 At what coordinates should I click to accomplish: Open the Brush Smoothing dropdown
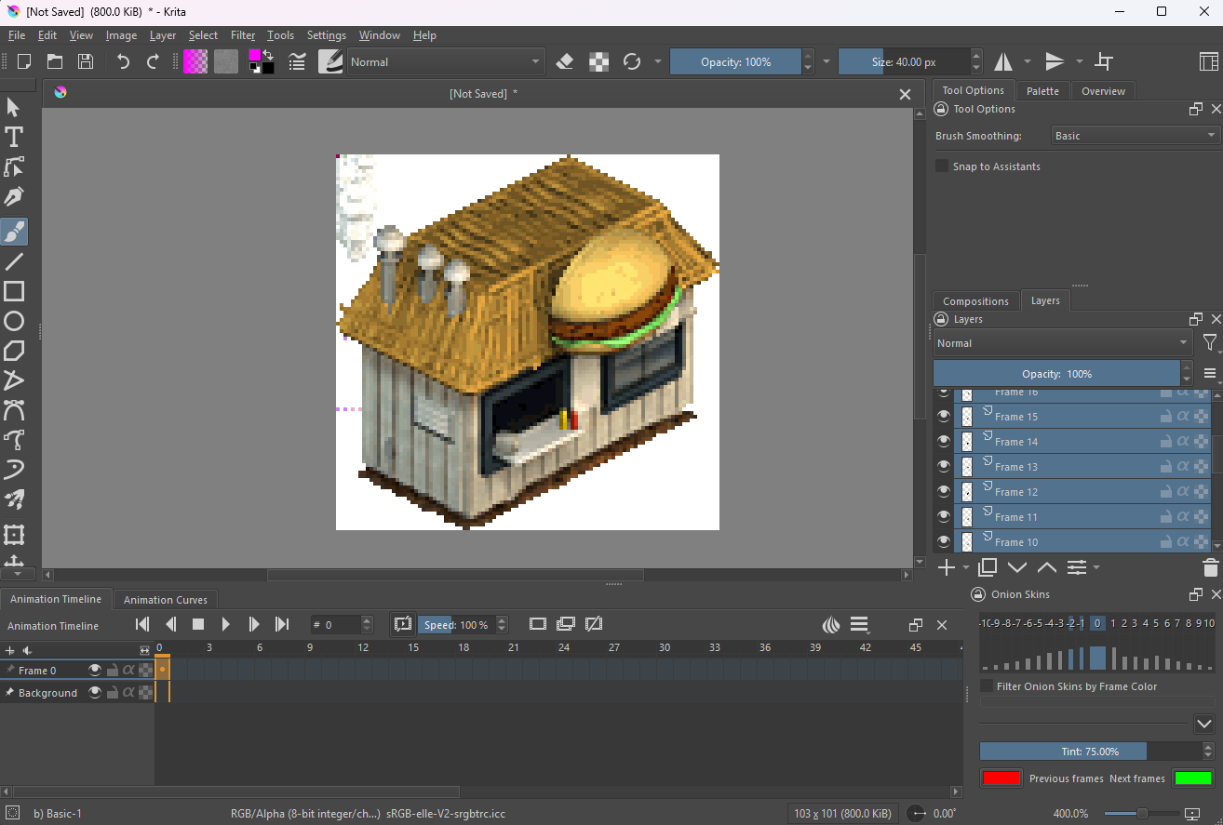(1135, 136)
